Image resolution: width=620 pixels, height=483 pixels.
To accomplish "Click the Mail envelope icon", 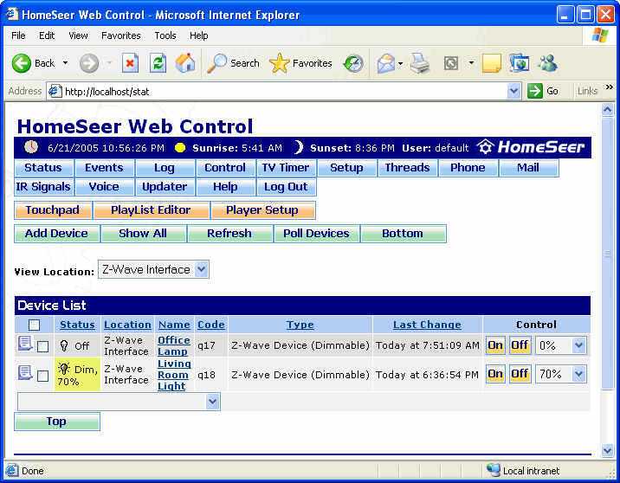I will click(x=386, y=63).
